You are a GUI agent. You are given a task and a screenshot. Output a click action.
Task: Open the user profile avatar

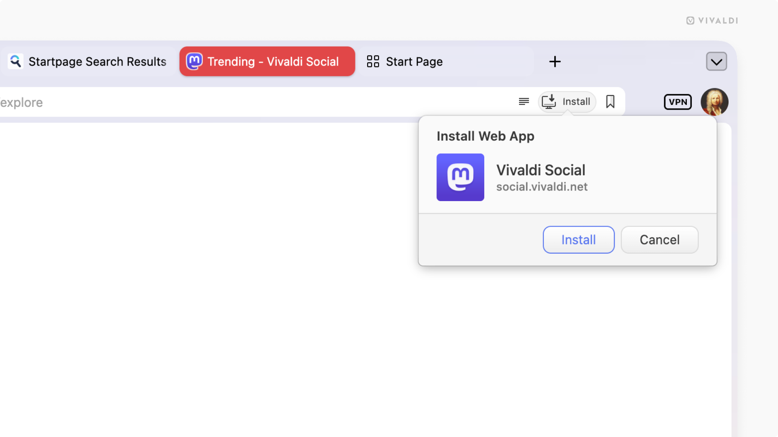(x=714, y=102)
